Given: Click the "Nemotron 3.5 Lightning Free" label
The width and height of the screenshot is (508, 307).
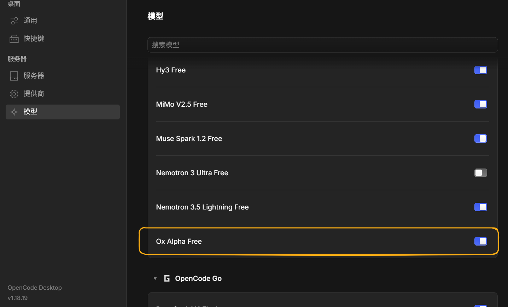Looking at the screenshot, I should (202, 207).
